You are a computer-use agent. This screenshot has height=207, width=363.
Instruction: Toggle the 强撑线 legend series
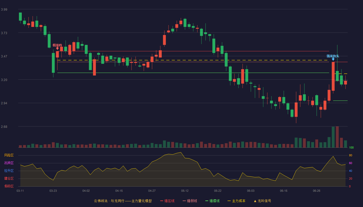coord(212,201)
